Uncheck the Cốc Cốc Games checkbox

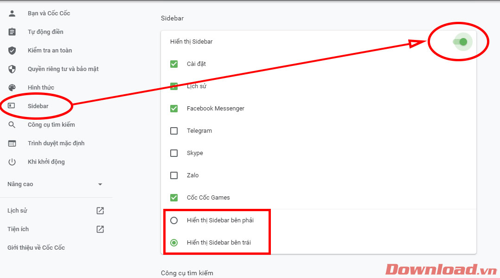point(174,198)
